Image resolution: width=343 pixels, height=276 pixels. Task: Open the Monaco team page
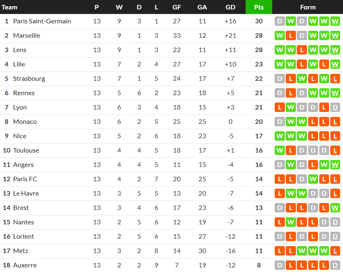pyautogui.click(x=25, y=122)
